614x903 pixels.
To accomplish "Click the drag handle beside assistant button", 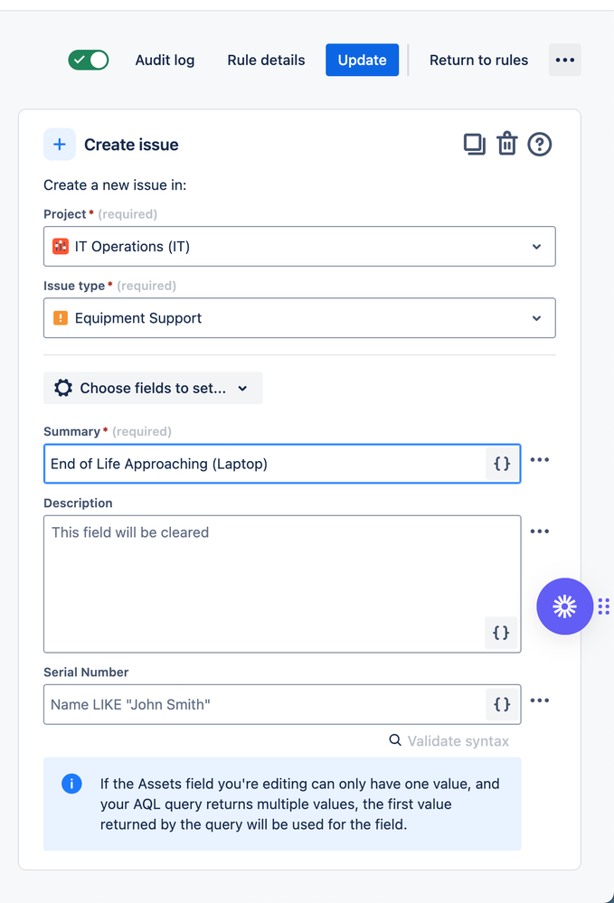I will pos(604,607).
